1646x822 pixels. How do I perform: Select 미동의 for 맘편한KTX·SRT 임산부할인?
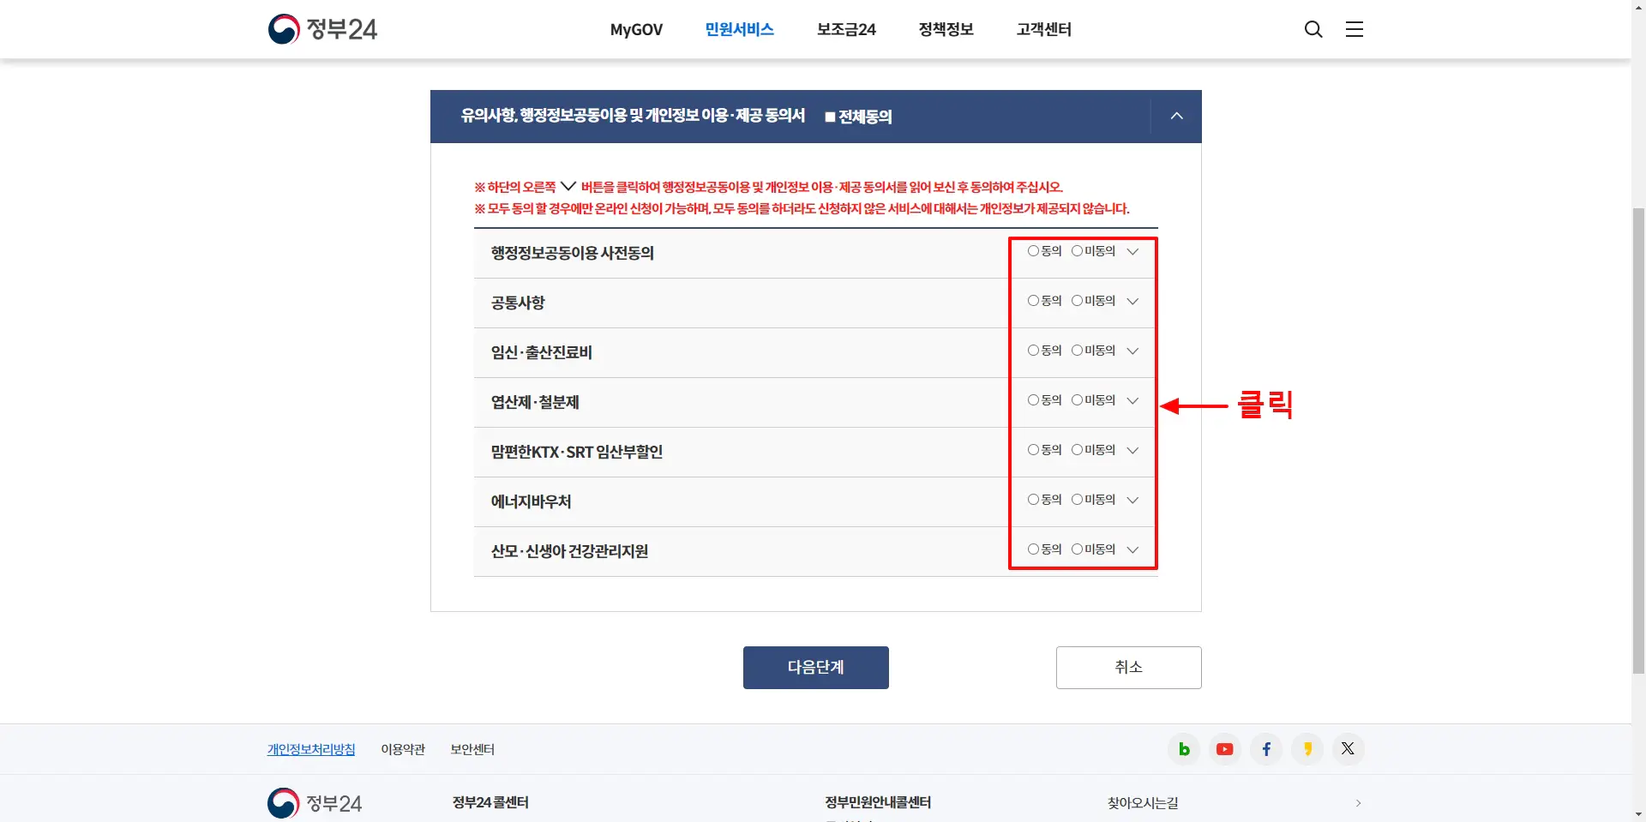point(1077,450)
